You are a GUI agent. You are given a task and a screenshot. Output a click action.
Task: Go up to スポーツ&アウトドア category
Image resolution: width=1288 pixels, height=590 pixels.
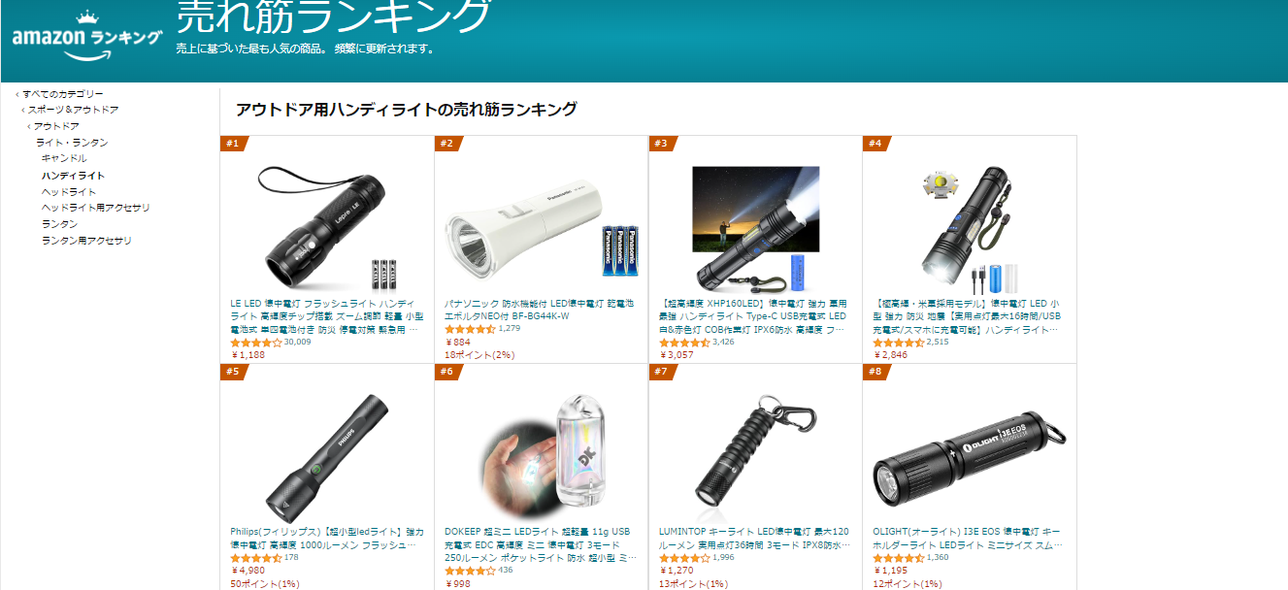(73, 111)
